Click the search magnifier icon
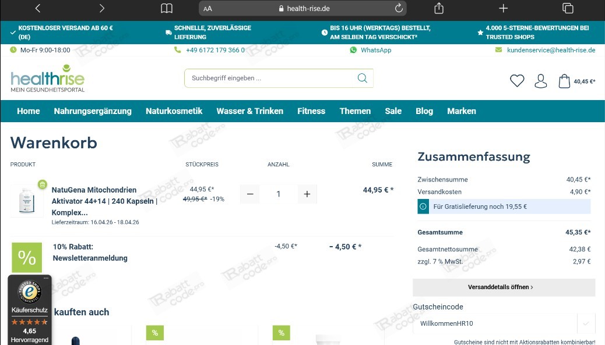 361,77
